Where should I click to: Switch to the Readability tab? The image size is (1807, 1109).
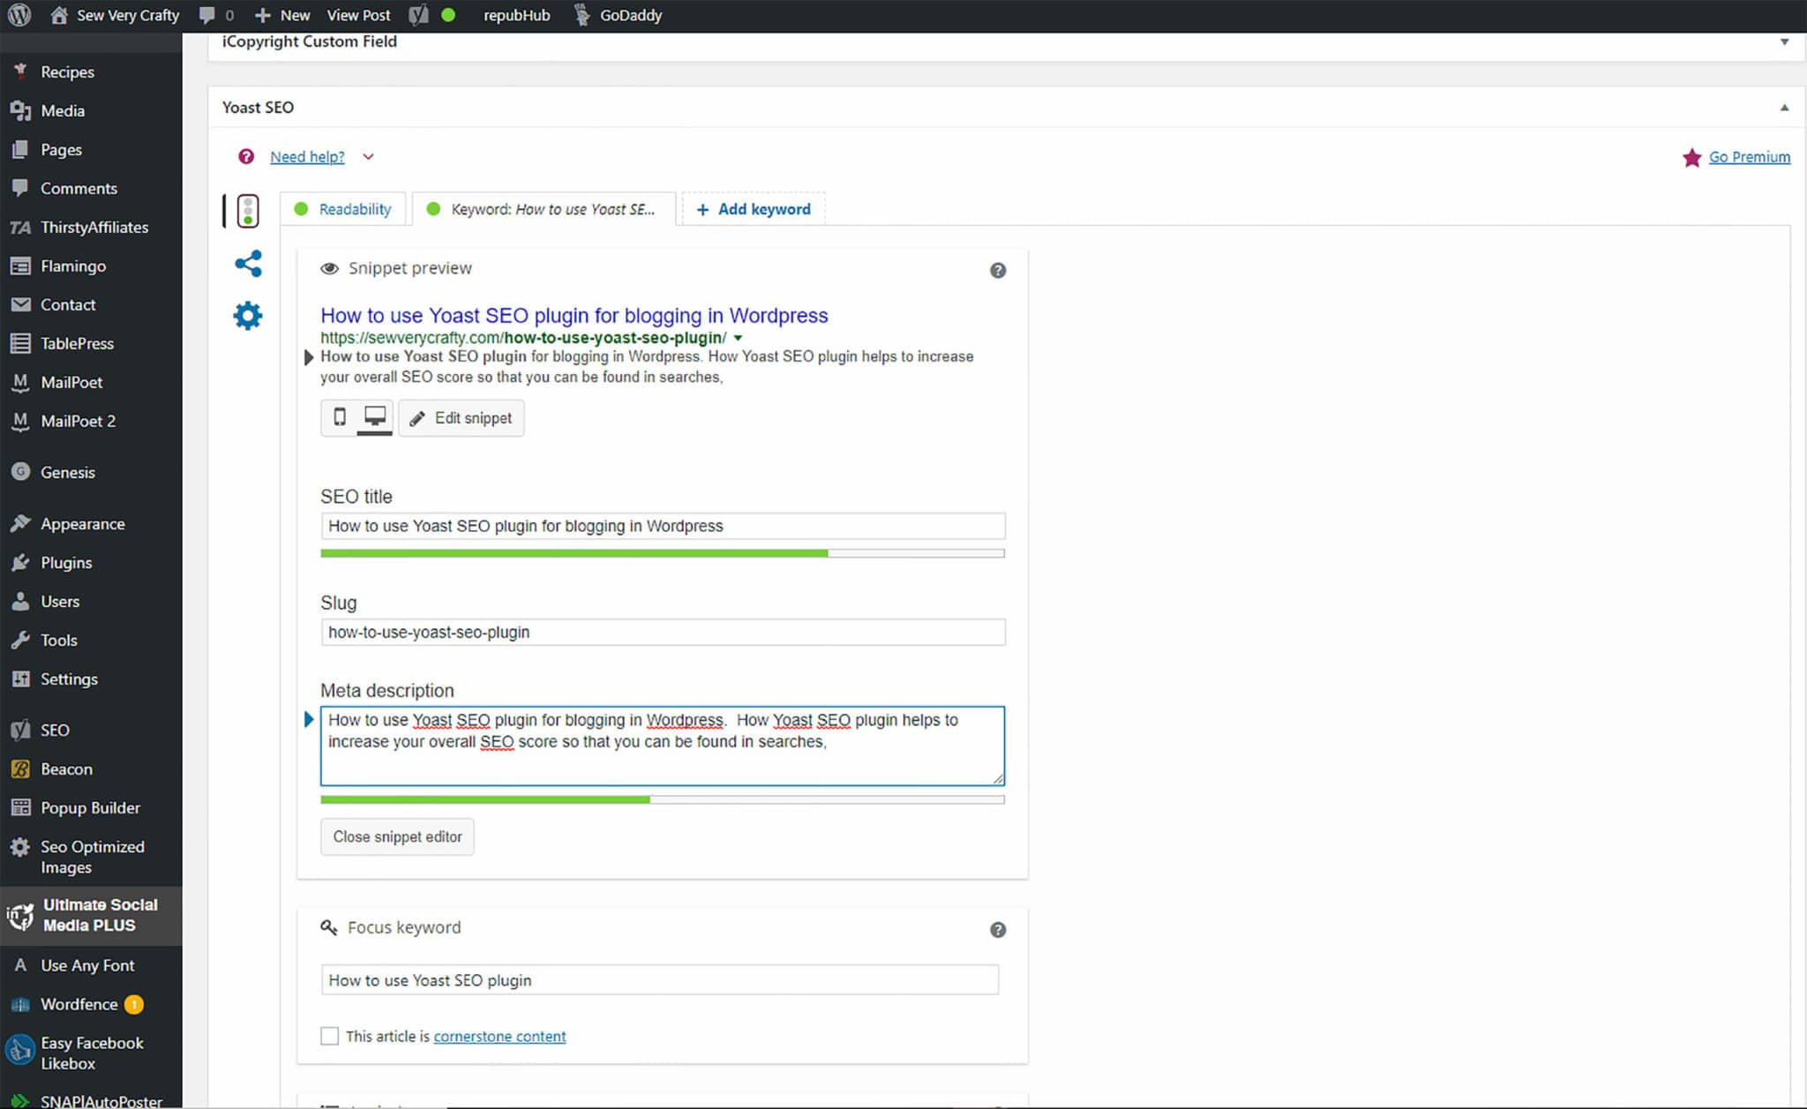coord(345,209)
